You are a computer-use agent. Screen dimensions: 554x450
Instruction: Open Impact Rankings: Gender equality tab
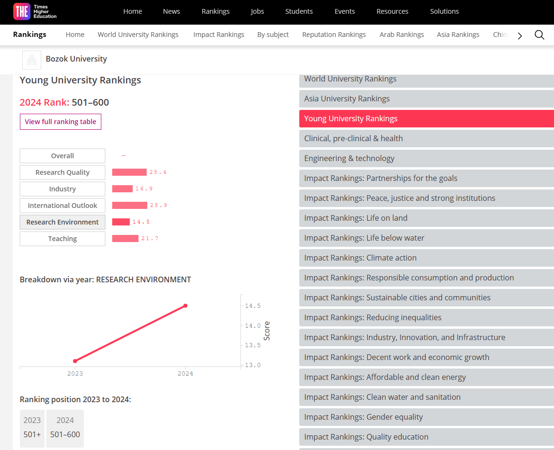(426, 417)
